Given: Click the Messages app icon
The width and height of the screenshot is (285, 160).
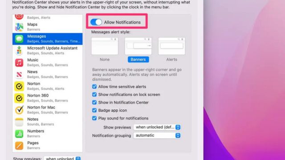Looking at the screenshot, I should [19, 39].
